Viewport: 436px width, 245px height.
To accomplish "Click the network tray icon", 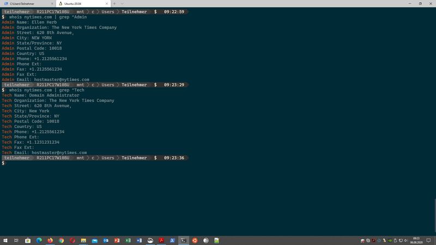I will click(401, 241).
